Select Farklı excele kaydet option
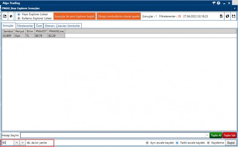 177,143
